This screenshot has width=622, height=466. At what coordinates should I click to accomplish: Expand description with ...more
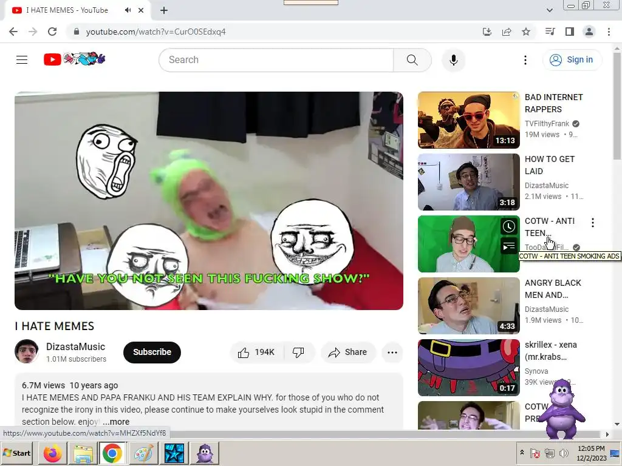click(116, 422)
